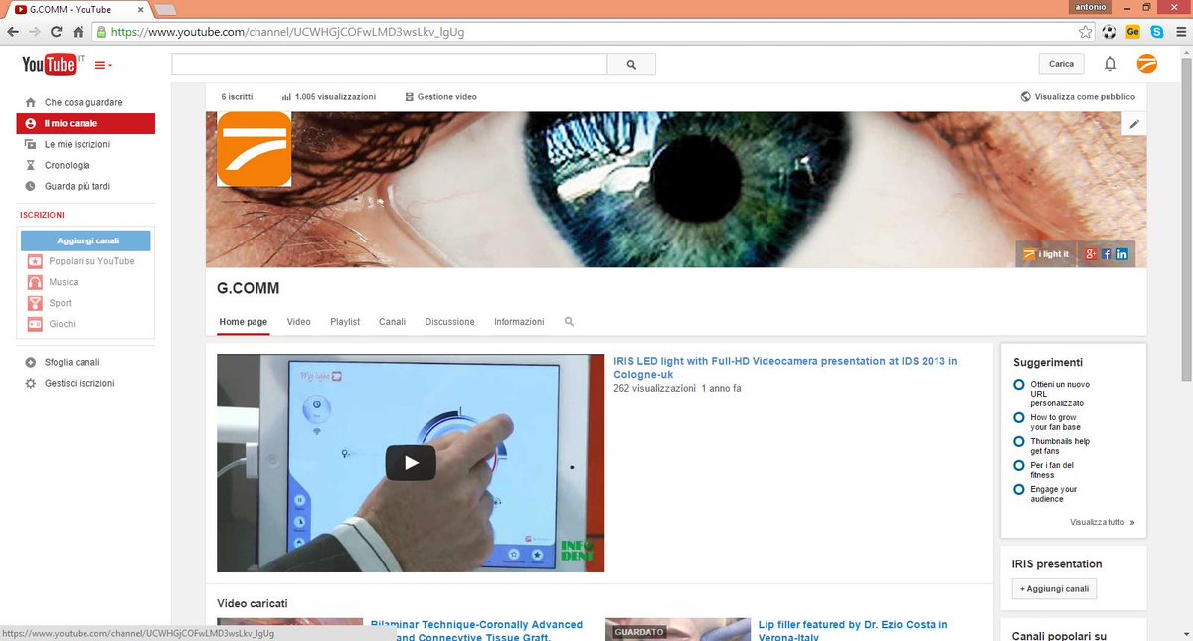The image size is (1193, 641).
Task: Select the Home page tab
Action: (x=244, y=322)
